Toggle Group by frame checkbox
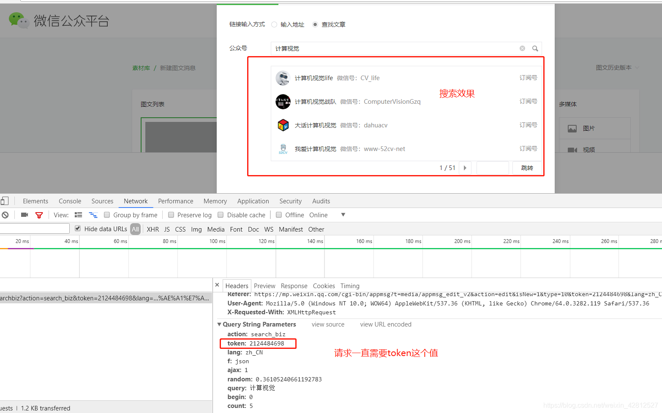This screenshot has width=662, height=413. (x=107, y=215)
